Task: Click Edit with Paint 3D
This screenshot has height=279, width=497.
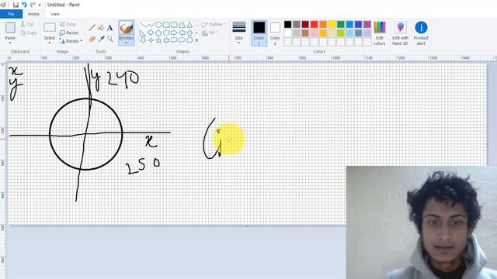Action: point(400,33)
